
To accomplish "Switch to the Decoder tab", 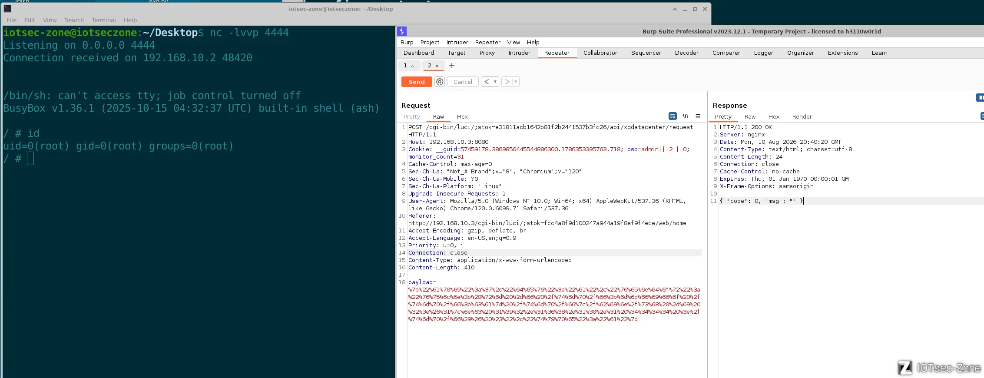I will pyautogui.click(x=687, y=53).
